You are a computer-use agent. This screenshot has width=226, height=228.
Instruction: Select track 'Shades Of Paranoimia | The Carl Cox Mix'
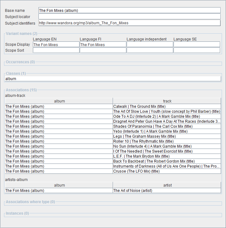167,126
